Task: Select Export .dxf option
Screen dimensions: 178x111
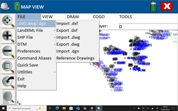Action: 77,30
